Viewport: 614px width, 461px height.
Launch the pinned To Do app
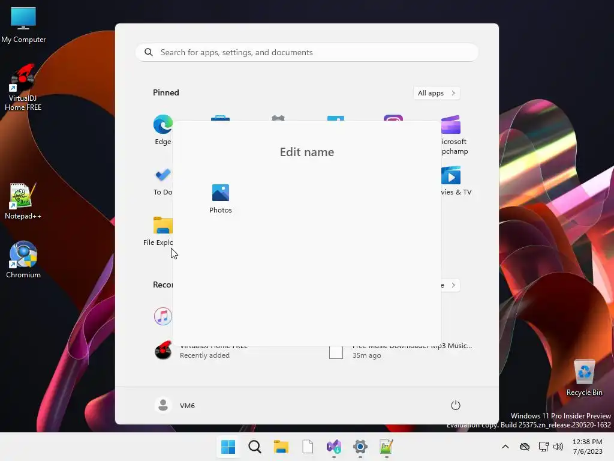163,181
